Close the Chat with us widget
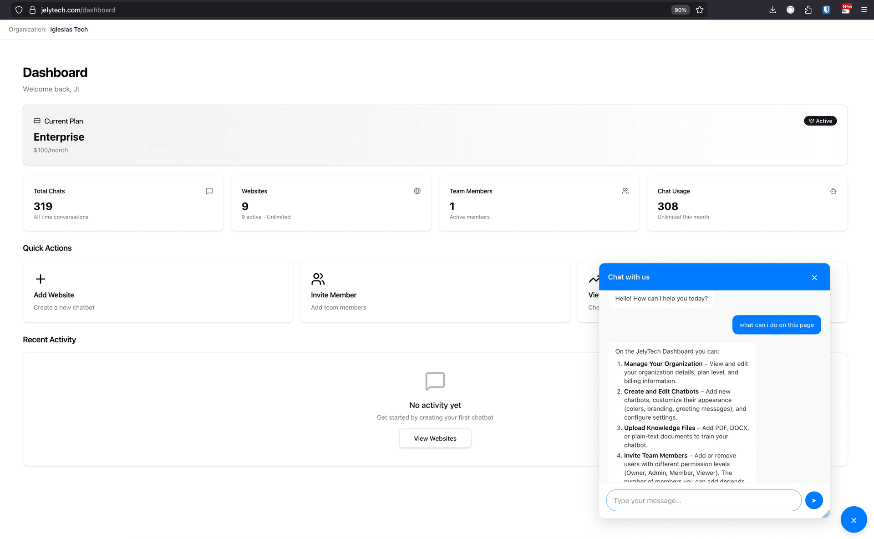The height and width of the screenshot is (539, 874). pos(814,277)
